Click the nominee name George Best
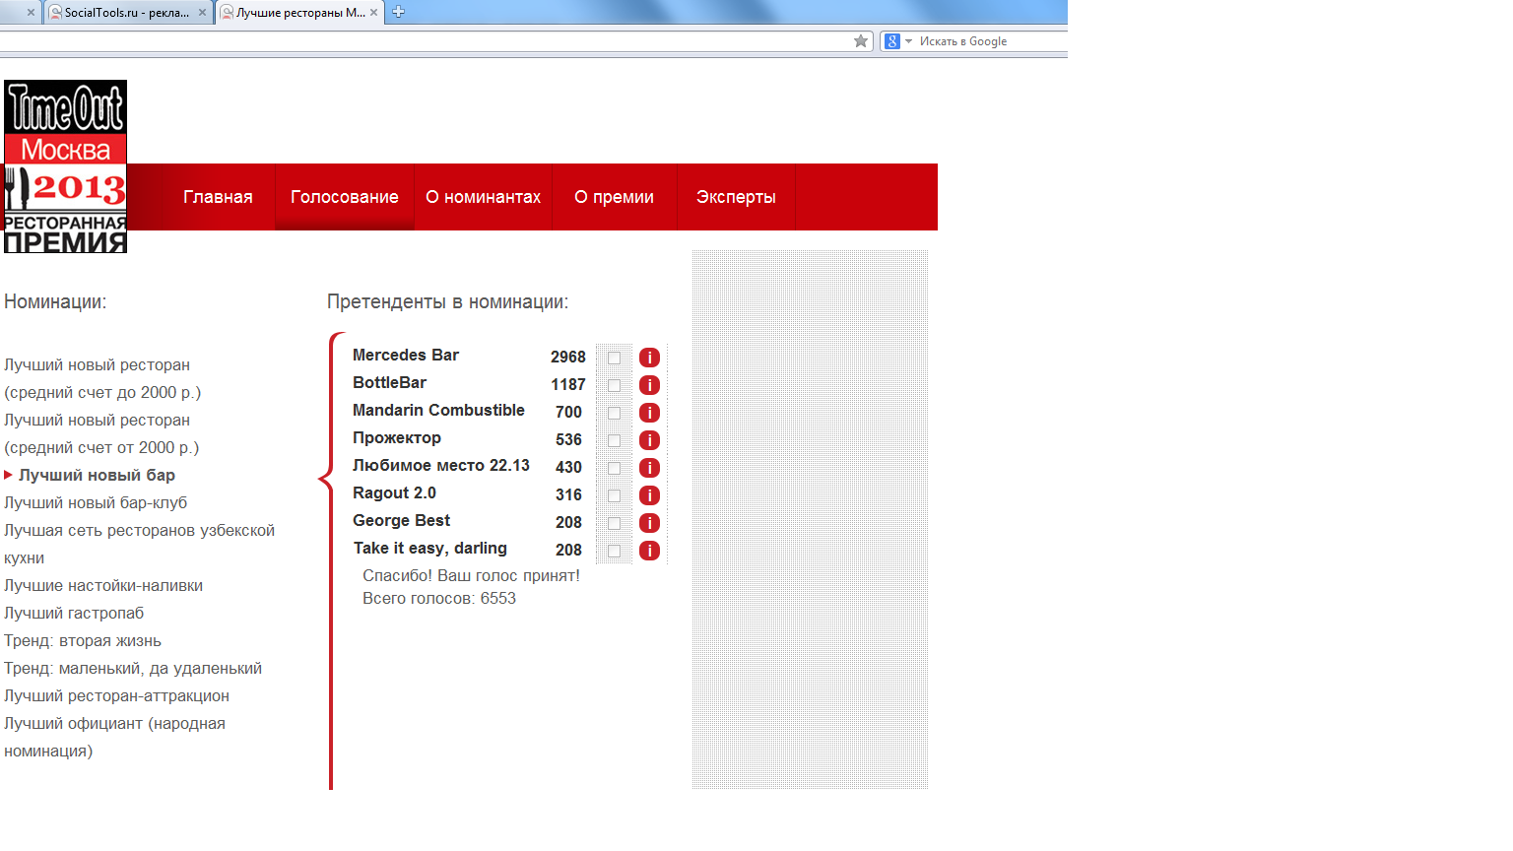This screenshot has height=851, width=1513. point(402,520)
